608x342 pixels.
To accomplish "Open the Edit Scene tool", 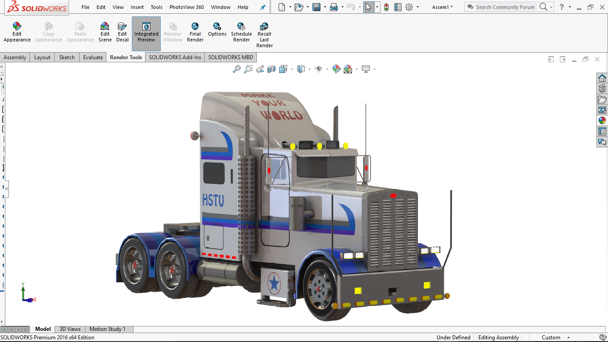I will pos(105,32).
